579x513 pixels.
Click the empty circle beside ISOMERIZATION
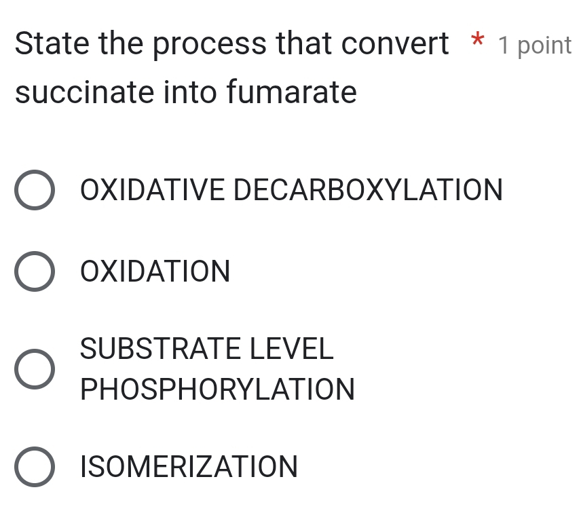pos(35,467)
